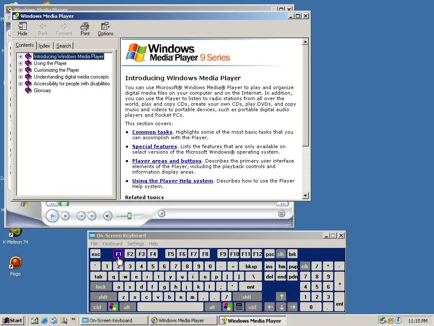Click the Next track button

click(92, 216)
